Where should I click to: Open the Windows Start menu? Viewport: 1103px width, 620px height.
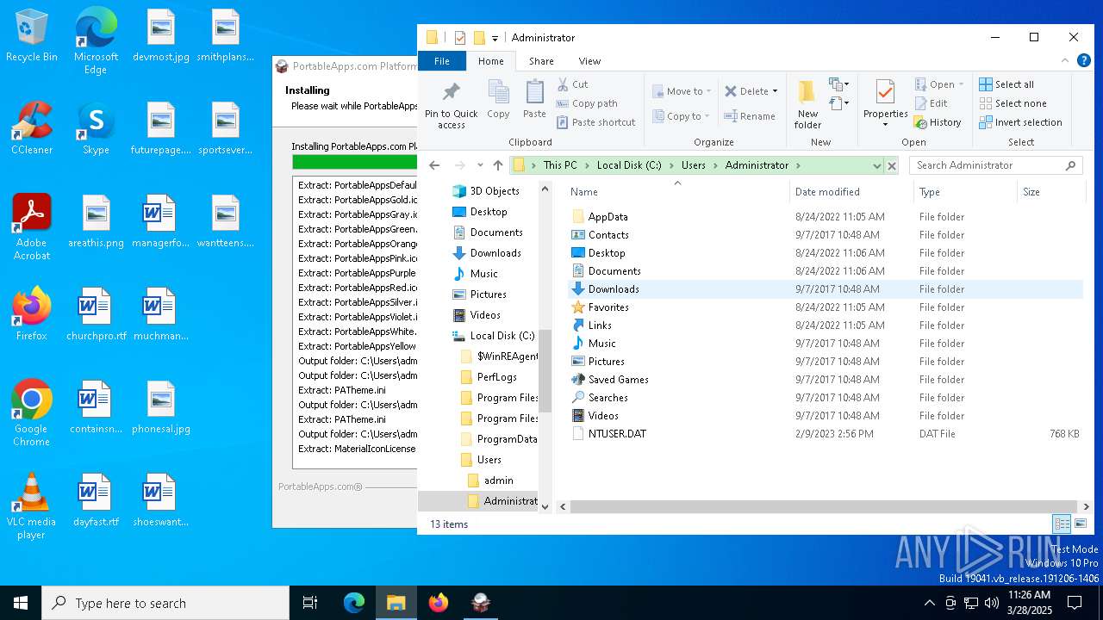pos(21,603)
